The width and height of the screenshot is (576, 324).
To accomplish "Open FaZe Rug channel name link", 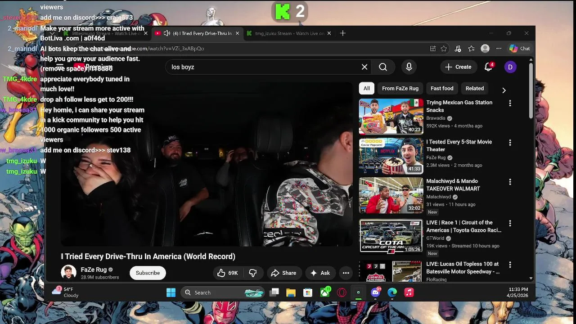I will (x=94, y=270).
